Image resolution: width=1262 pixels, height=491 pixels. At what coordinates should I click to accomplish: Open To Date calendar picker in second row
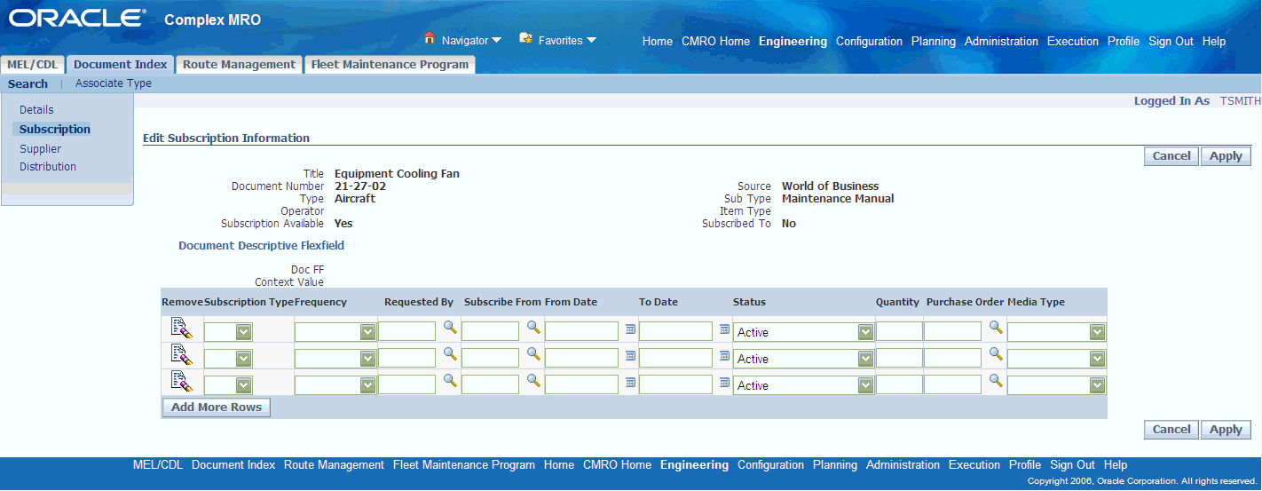[x=724, y=355]
